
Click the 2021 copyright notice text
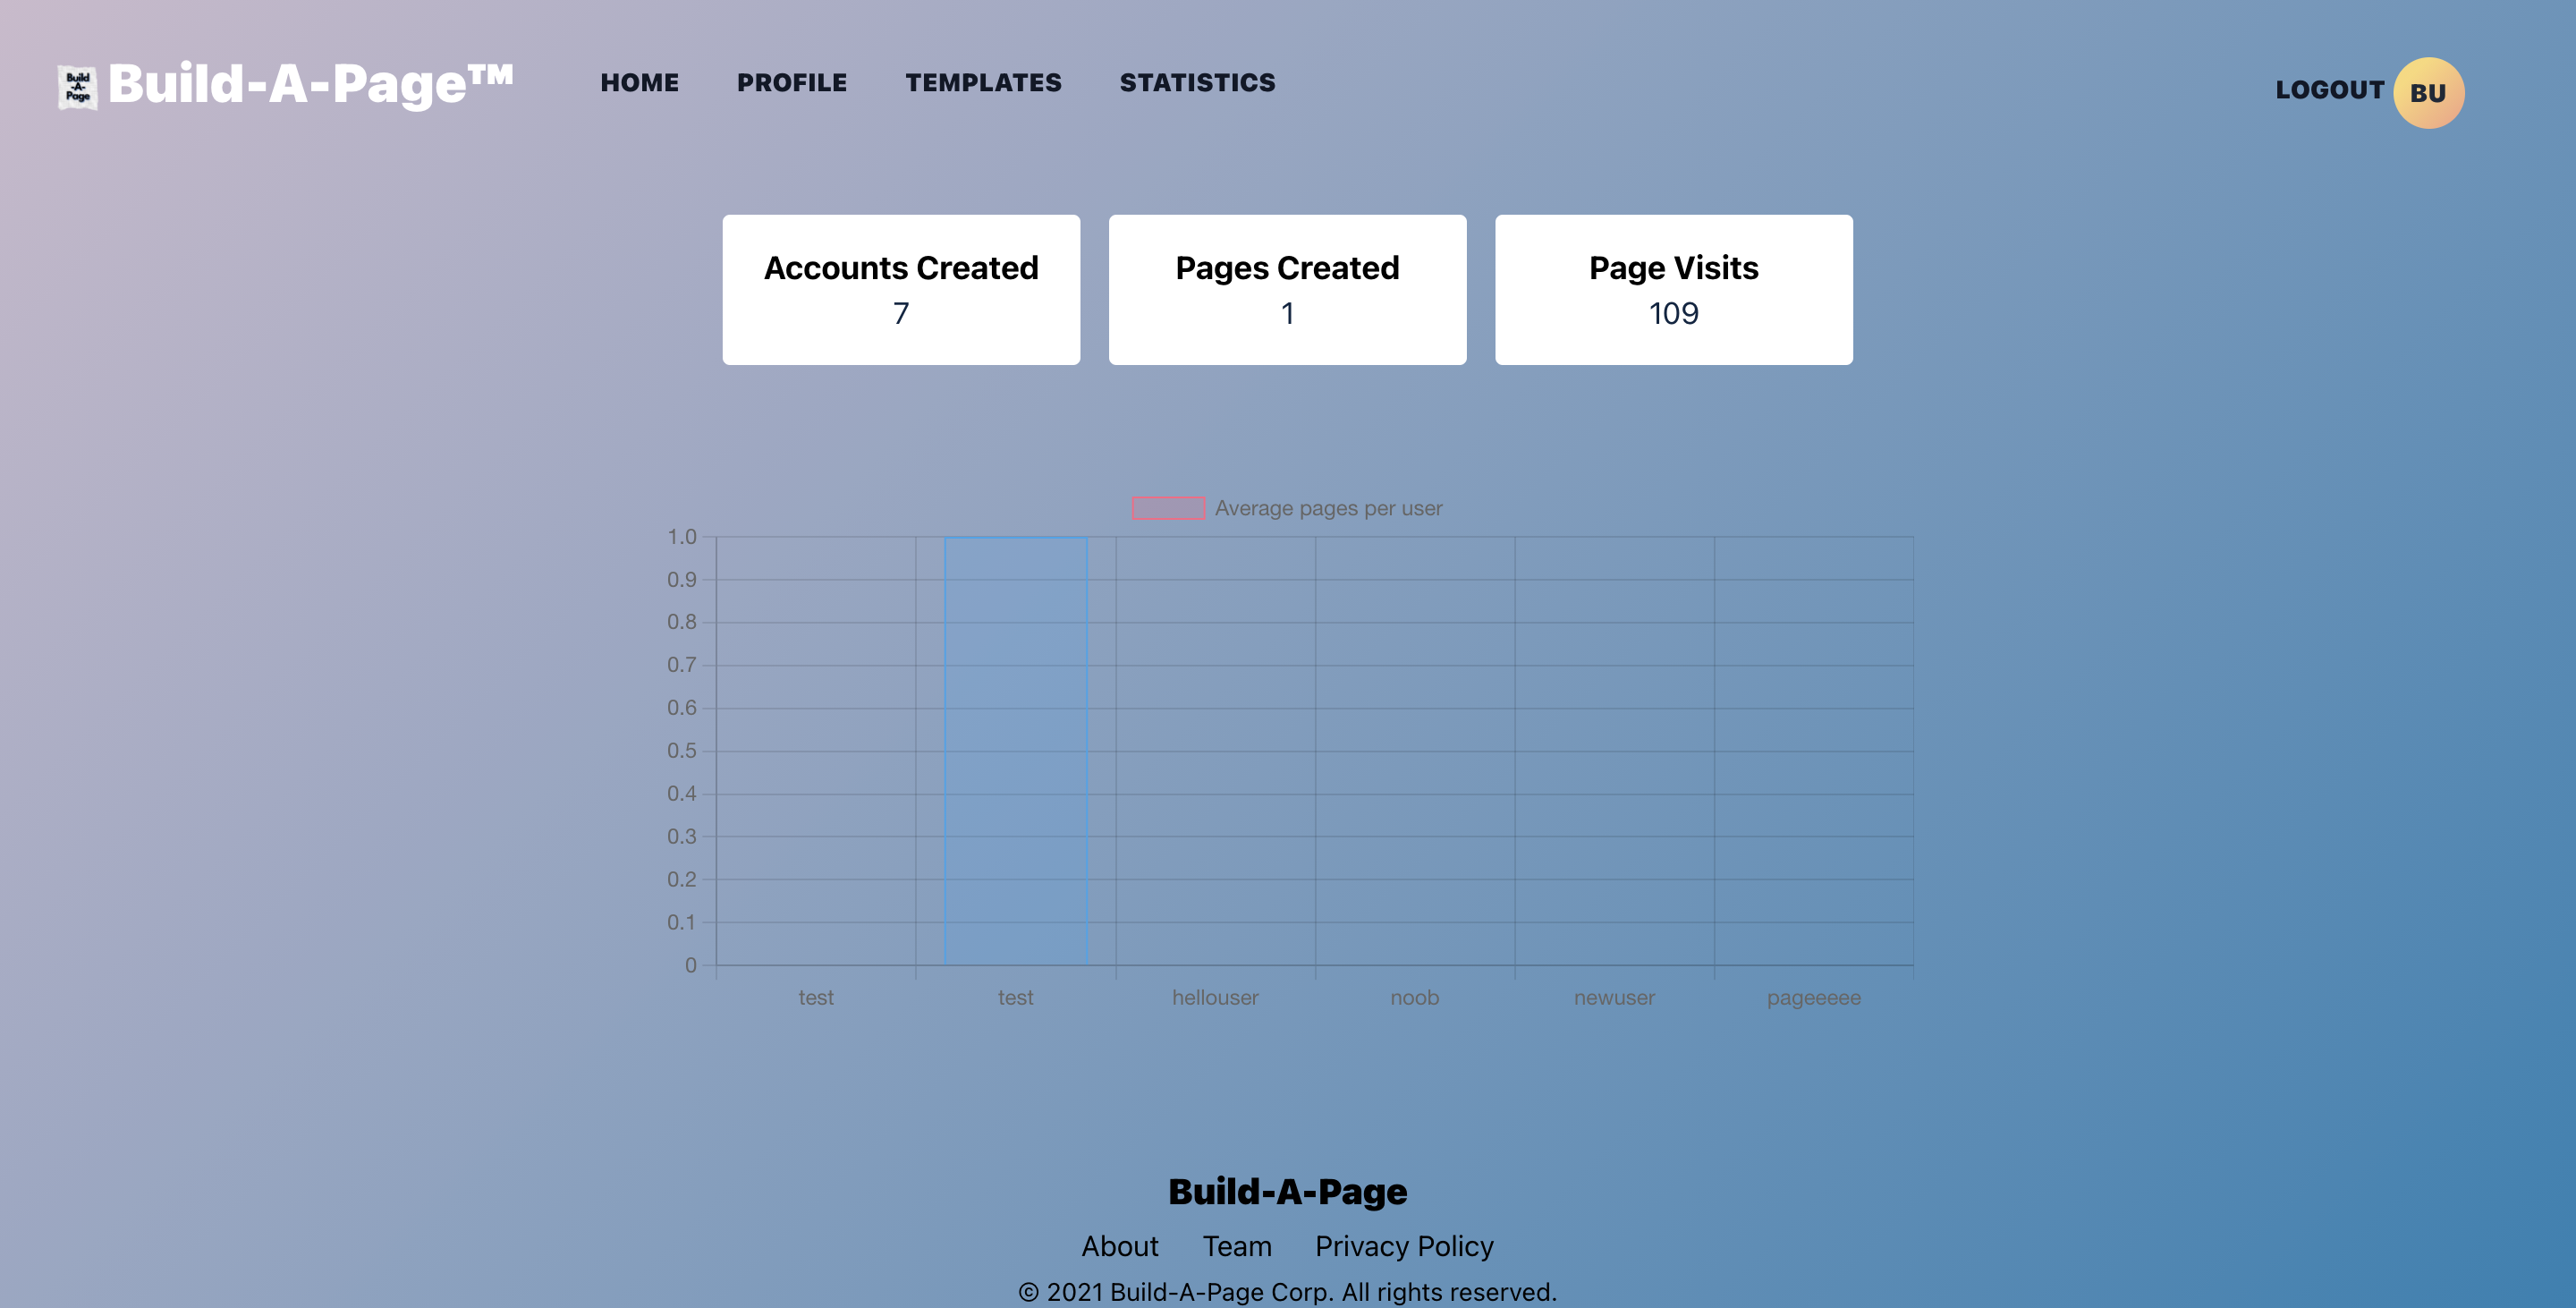(1287, 1292)
